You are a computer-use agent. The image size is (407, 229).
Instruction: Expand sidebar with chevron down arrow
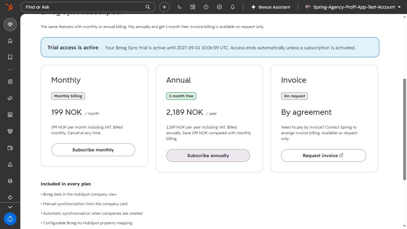10,207
